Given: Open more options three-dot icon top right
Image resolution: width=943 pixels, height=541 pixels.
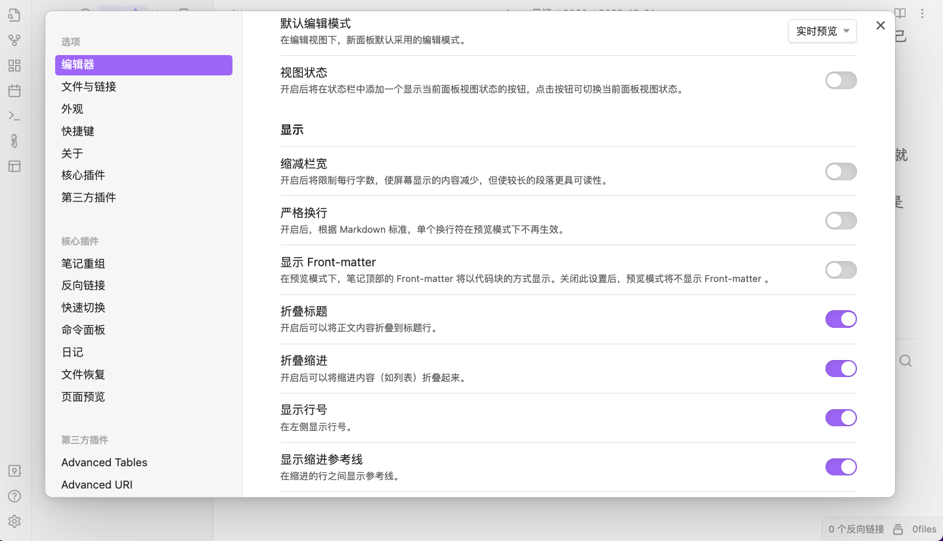Looking at the screenshot, I should click(923, 13).
